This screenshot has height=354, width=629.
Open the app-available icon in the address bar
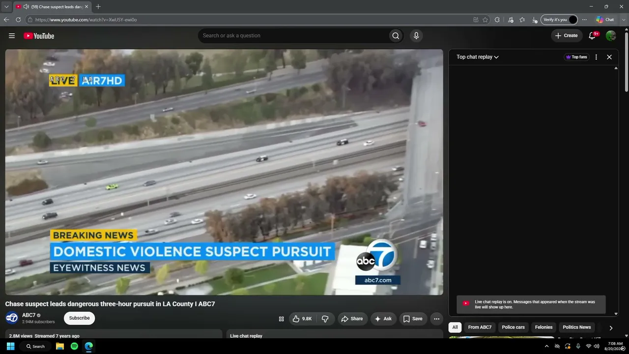[x=476, y=20]
